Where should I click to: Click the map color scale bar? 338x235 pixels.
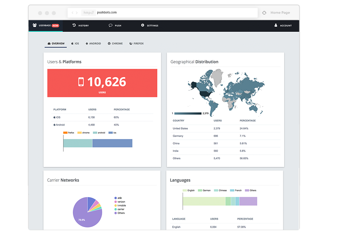pyautogui.click(x=188, y=113)
